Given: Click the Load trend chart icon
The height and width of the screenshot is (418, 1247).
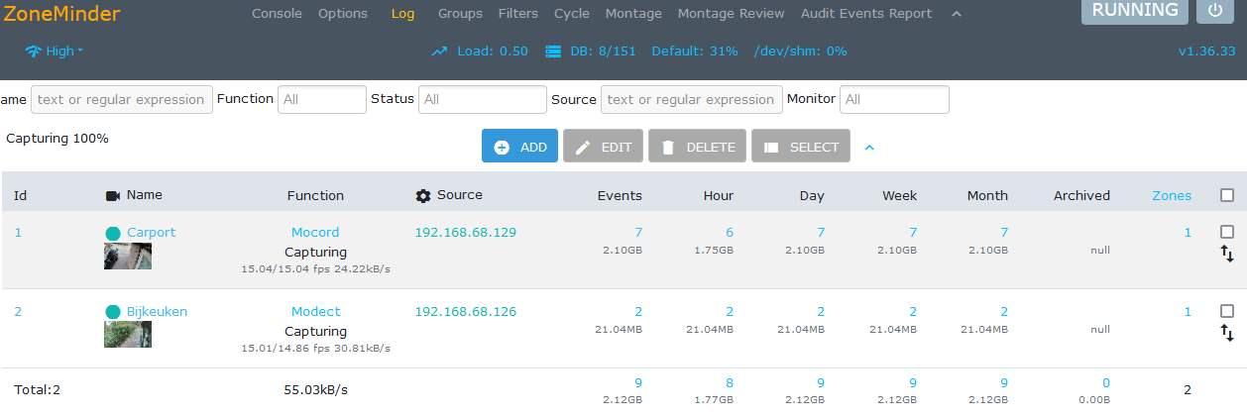Looking at the screenshot, I should tap(440, 51).
